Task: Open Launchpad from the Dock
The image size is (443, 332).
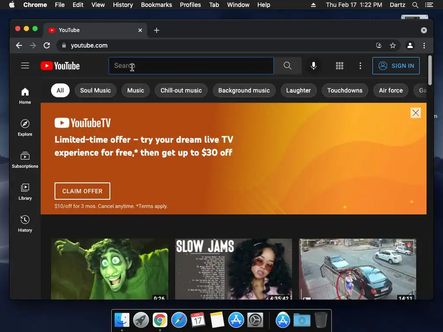Action: (x=141, y=320)
